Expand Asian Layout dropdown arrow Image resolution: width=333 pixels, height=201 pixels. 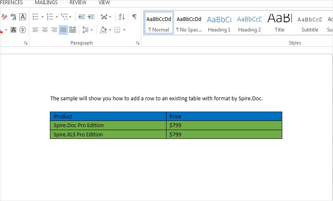(110, 17)
